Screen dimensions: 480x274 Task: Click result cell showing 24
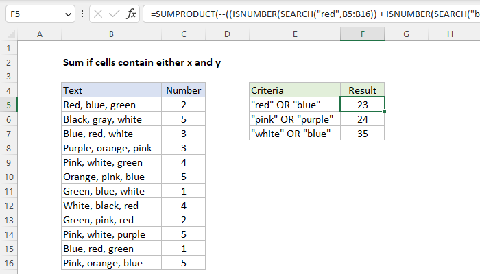pyautogui.click(x=363, y=119)
